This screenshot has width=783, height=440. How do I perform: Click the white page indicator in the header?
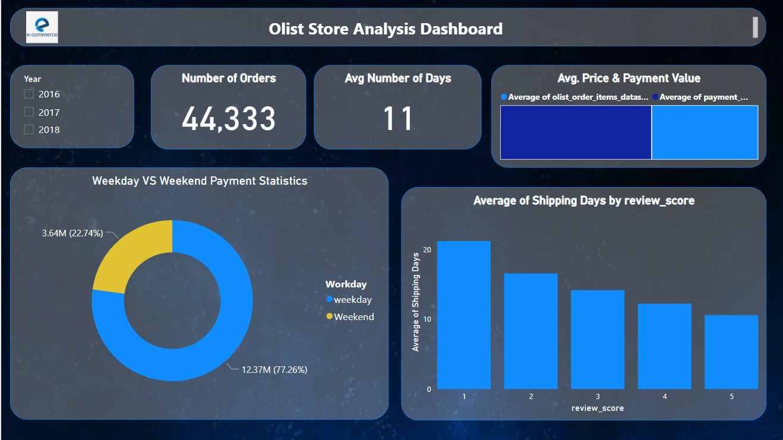755,26
